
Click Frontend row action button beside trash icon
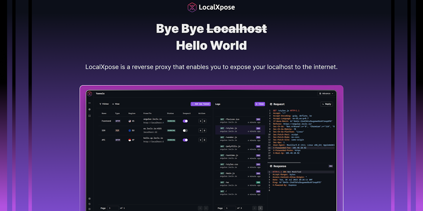pos(200,121)
